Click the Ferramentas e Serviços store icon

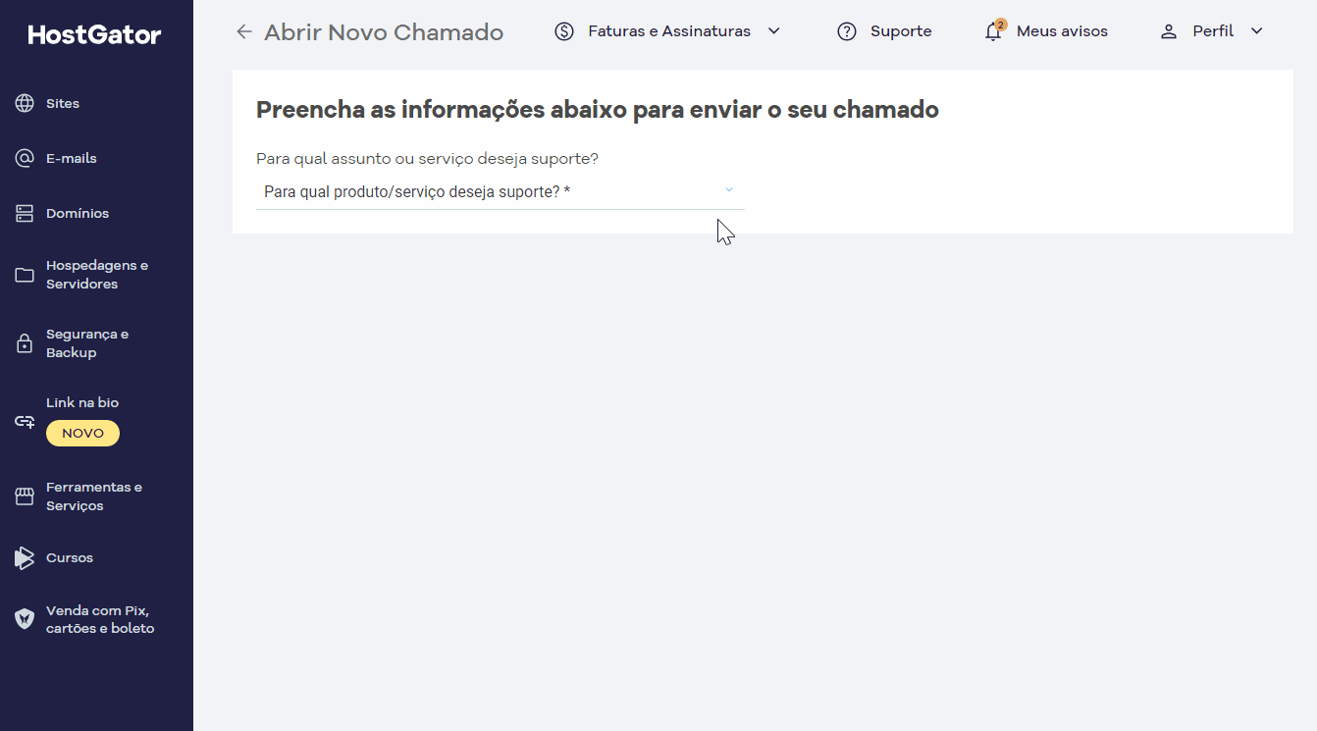[x=25, y=496]
